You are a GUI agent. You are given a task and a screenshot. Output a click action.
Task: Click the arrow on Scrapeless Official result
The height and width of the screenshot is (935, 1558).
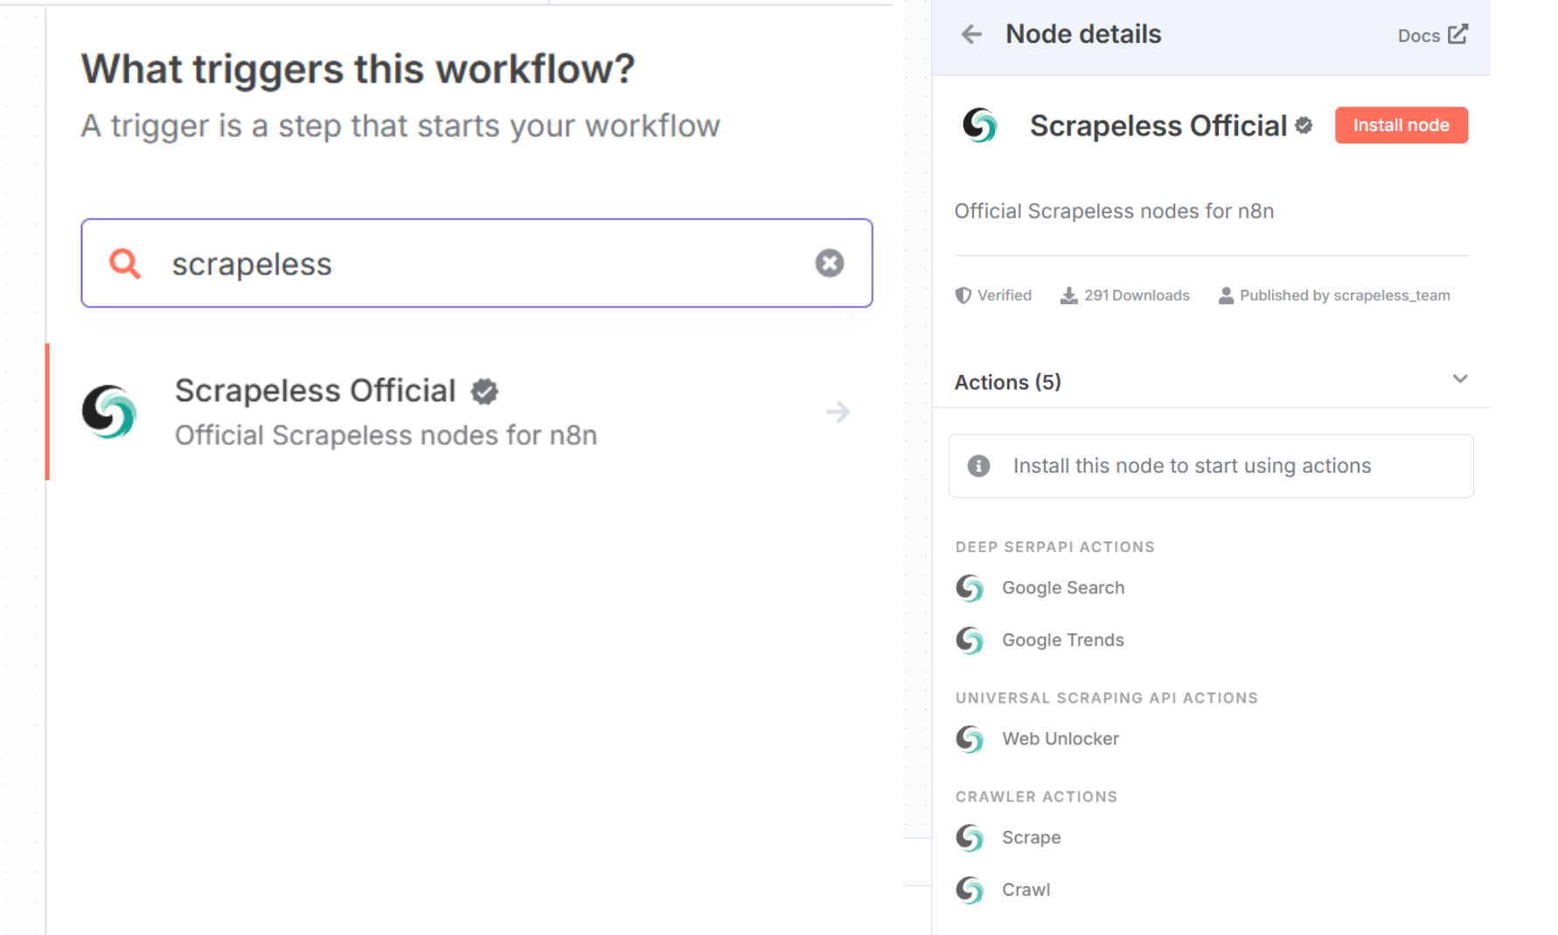click(x=838, y=412)
